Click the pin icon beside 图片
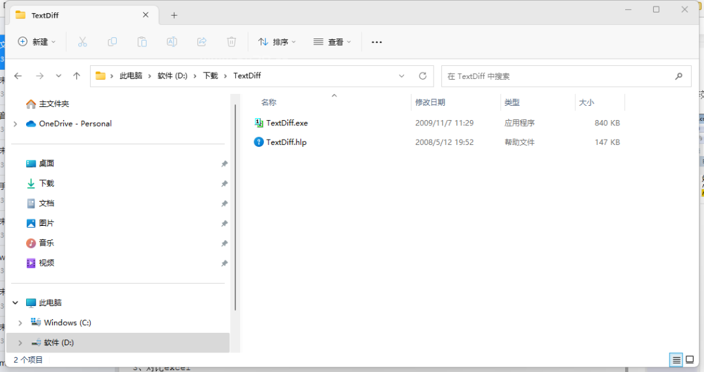704x372 pixels. (x=224, y=223)
